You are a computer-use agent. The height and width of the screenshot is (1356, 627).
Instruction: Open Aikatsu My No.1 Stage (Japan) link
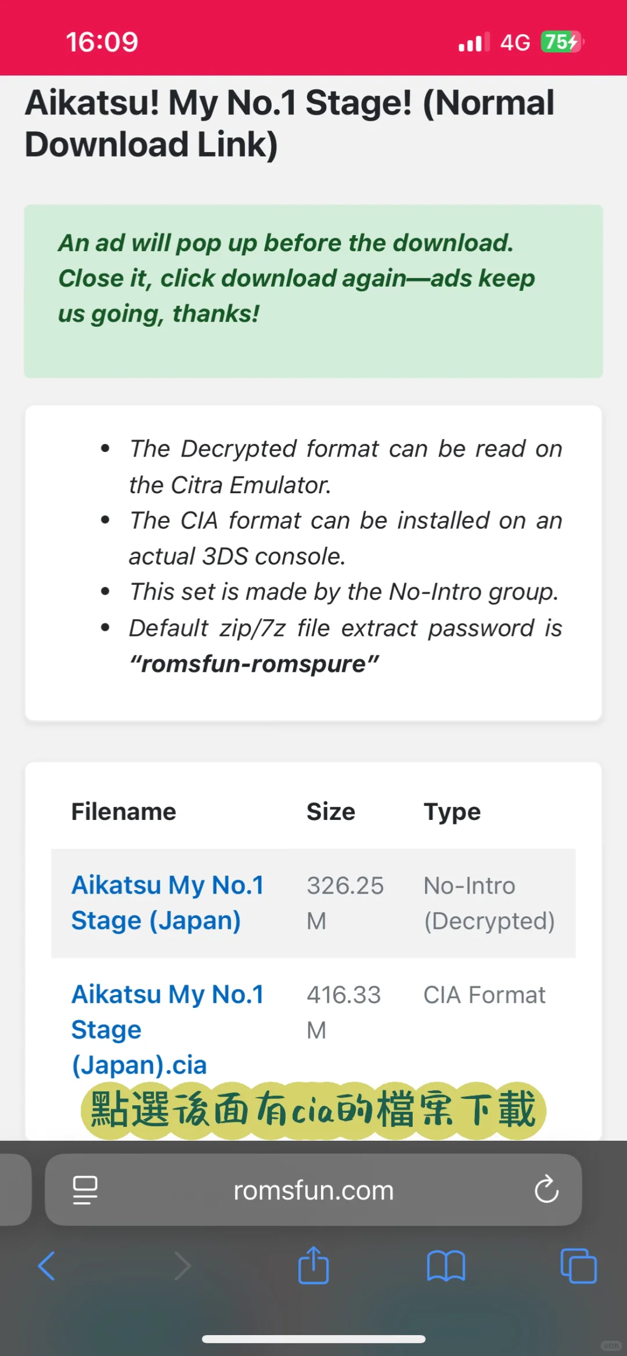[167, 903]
